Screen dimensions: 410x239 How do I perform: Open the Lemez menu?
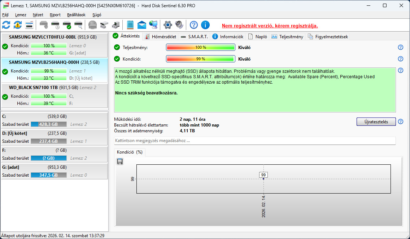[21, 15]
